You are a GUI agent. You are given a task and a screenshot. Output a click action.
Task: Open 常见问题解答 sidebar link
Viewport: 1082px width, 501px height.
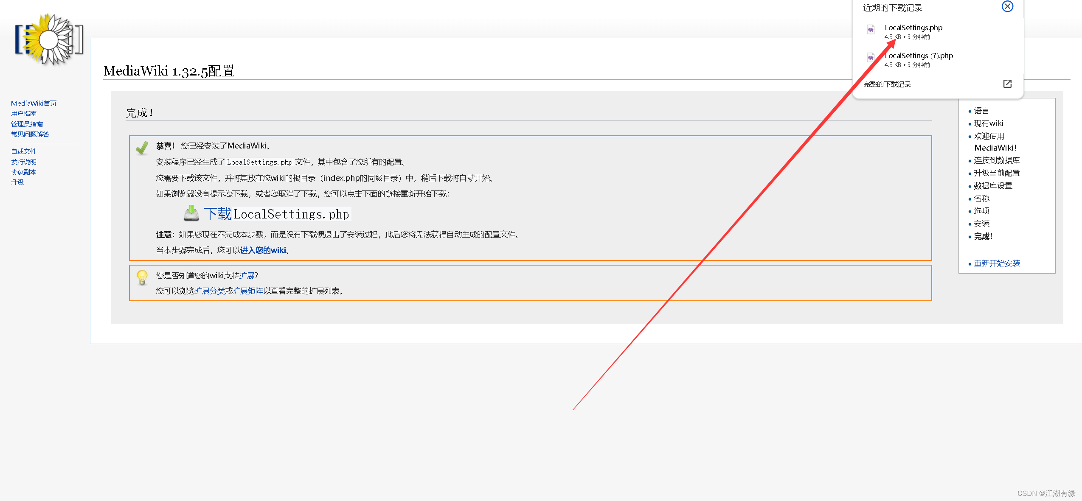(x=30, y=134)
